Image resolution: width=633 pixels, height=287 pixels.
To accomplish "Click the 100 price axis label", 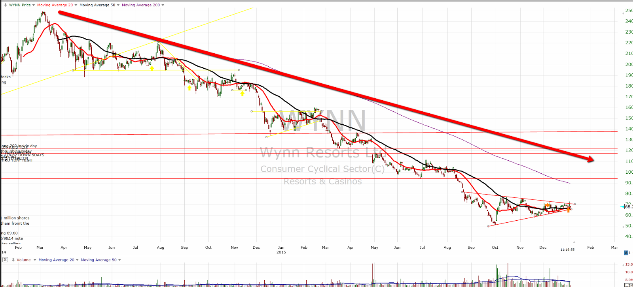I will tap(629, 172).
